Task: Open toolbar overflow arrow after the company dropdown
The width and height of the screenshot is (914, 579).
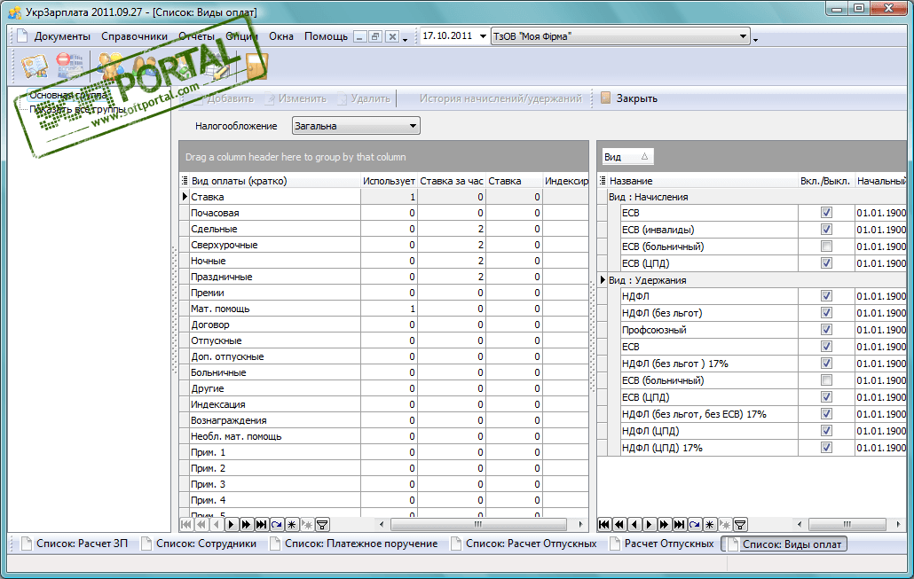Action: [755, 40]
